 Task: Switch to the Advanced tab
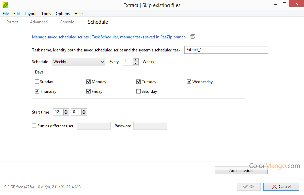[39, 22]
